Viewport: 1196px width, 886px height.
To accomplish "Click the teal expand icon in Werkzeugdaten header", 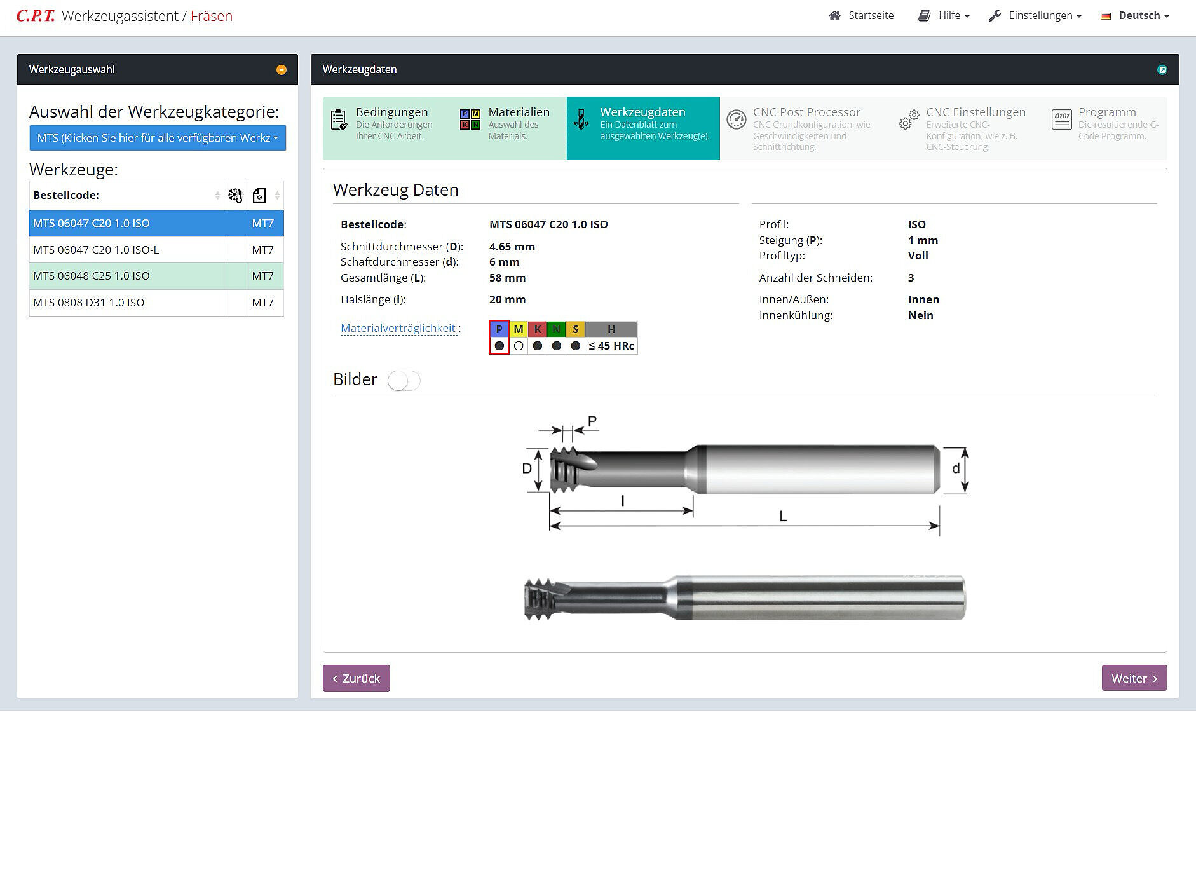I will point(1162,70).
